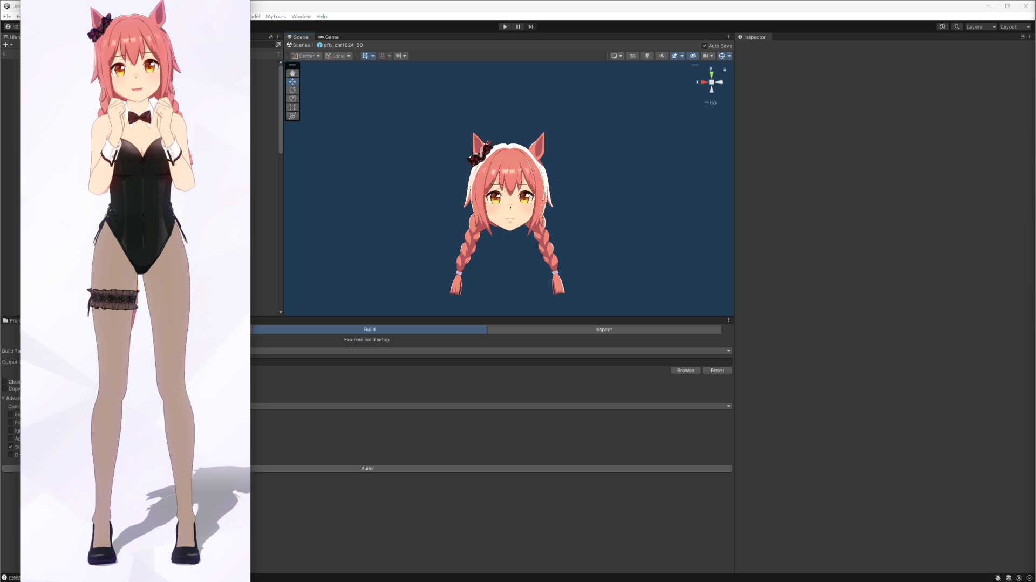Toggle Scene view effects icon

point(674,56)
